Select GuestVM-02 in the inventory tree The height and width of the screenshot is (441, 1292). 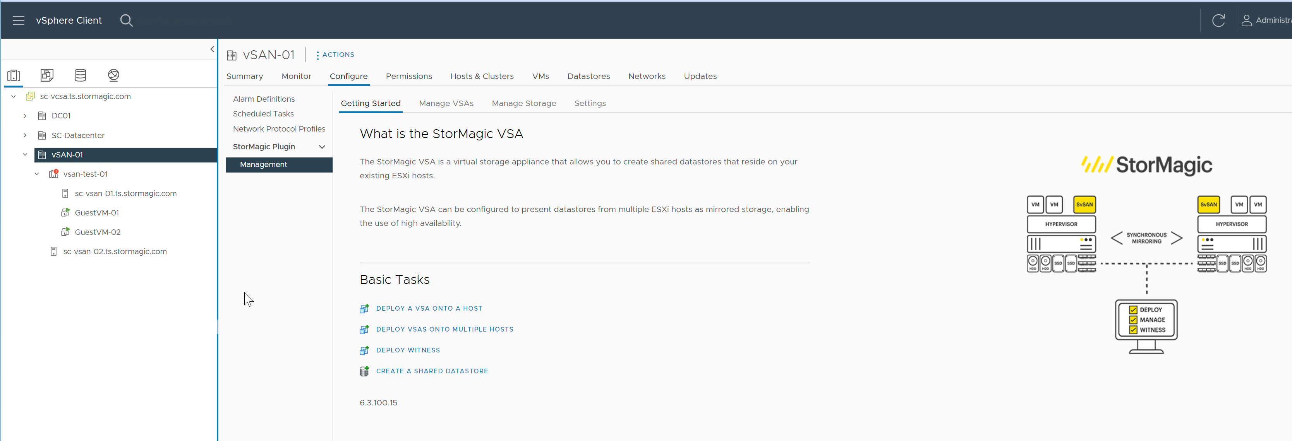98,232
